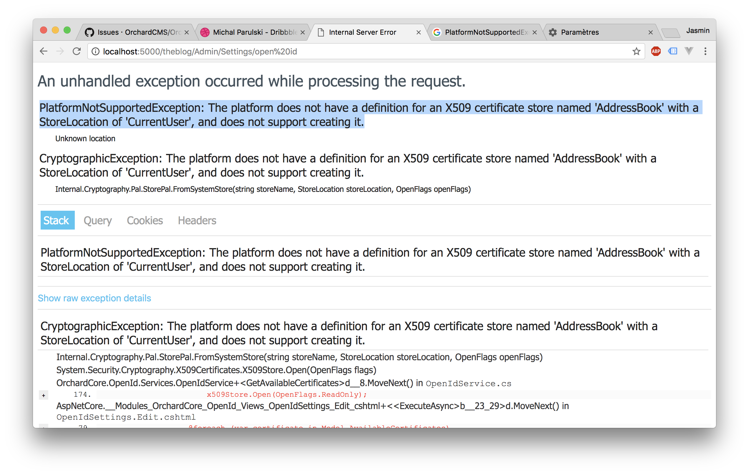View site information via the info icon
Viewport: 749px width, 475px height.
tap(95, 51)
